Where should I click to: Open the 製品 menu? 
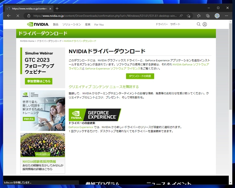pos(55,25)
